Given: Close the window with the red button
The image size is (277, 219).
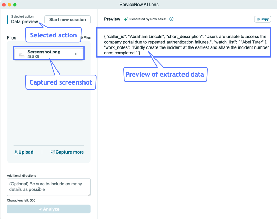Looking at the screenshot, I should [4, 5].
